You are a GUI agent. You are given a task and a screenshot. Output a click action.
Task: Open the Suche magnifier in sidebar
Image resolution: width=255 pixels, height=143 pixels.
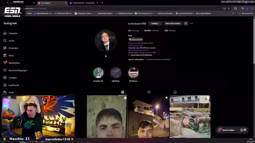click(5, 41)
